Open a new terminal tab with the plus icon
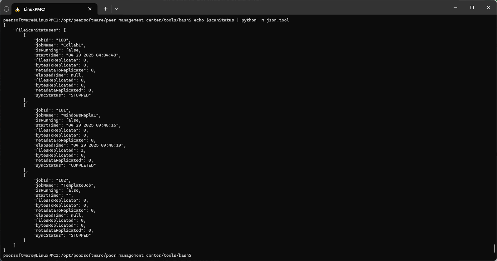The height and width of the screenshot is (261, 497). click(105, 9)
